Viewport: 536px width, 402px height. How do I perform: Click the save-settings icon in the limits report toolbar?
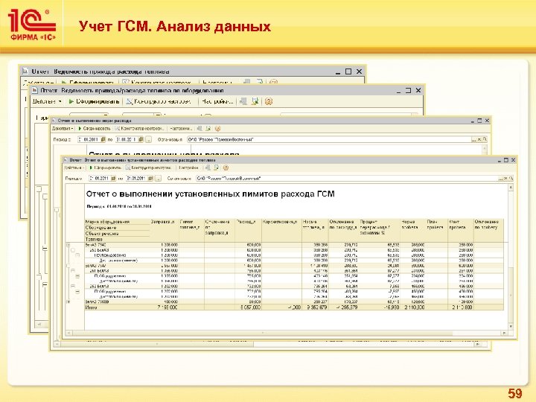coord(217,167)
